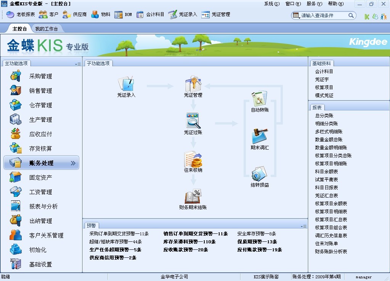Open the 窗口(W) menu
This screenshot has width=390, height=281.
(293, 4)
